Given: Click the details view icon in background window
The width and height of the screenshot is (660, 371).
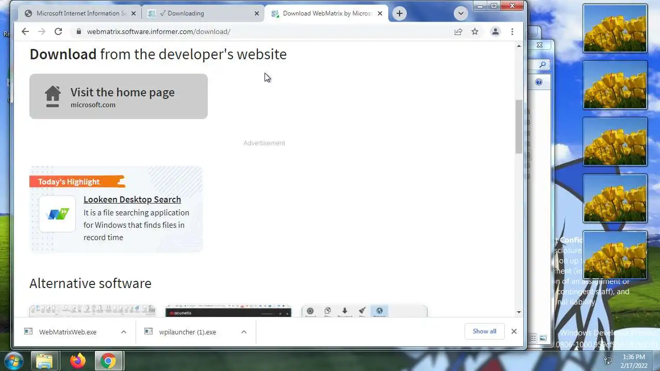Looking at the screenshot, I should [533, 338].
